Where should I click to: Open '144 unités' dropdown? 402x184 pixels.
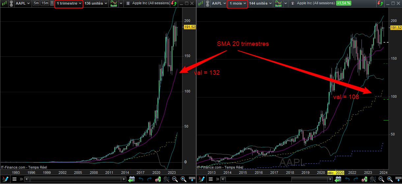tap(260, 3)
